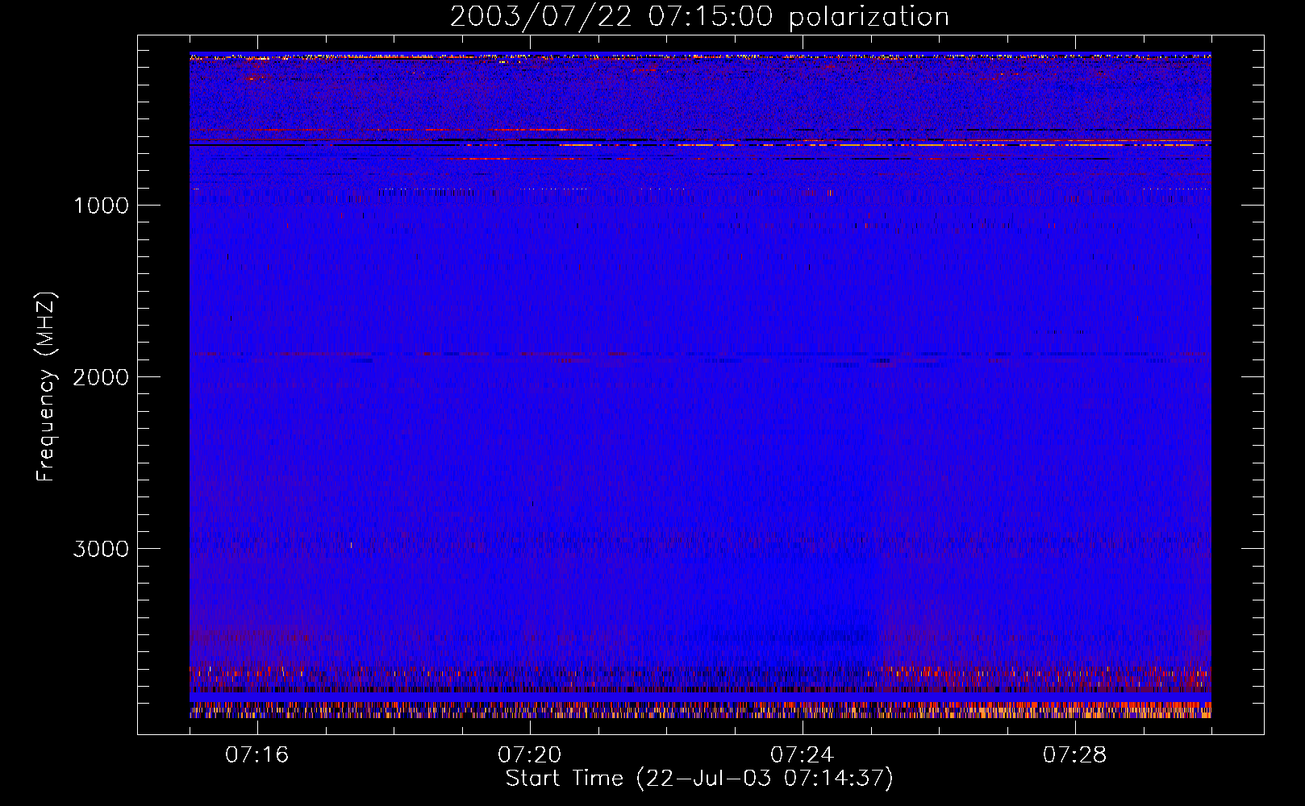Click the 07:28 time tick label

click(x=1074, y=755)
